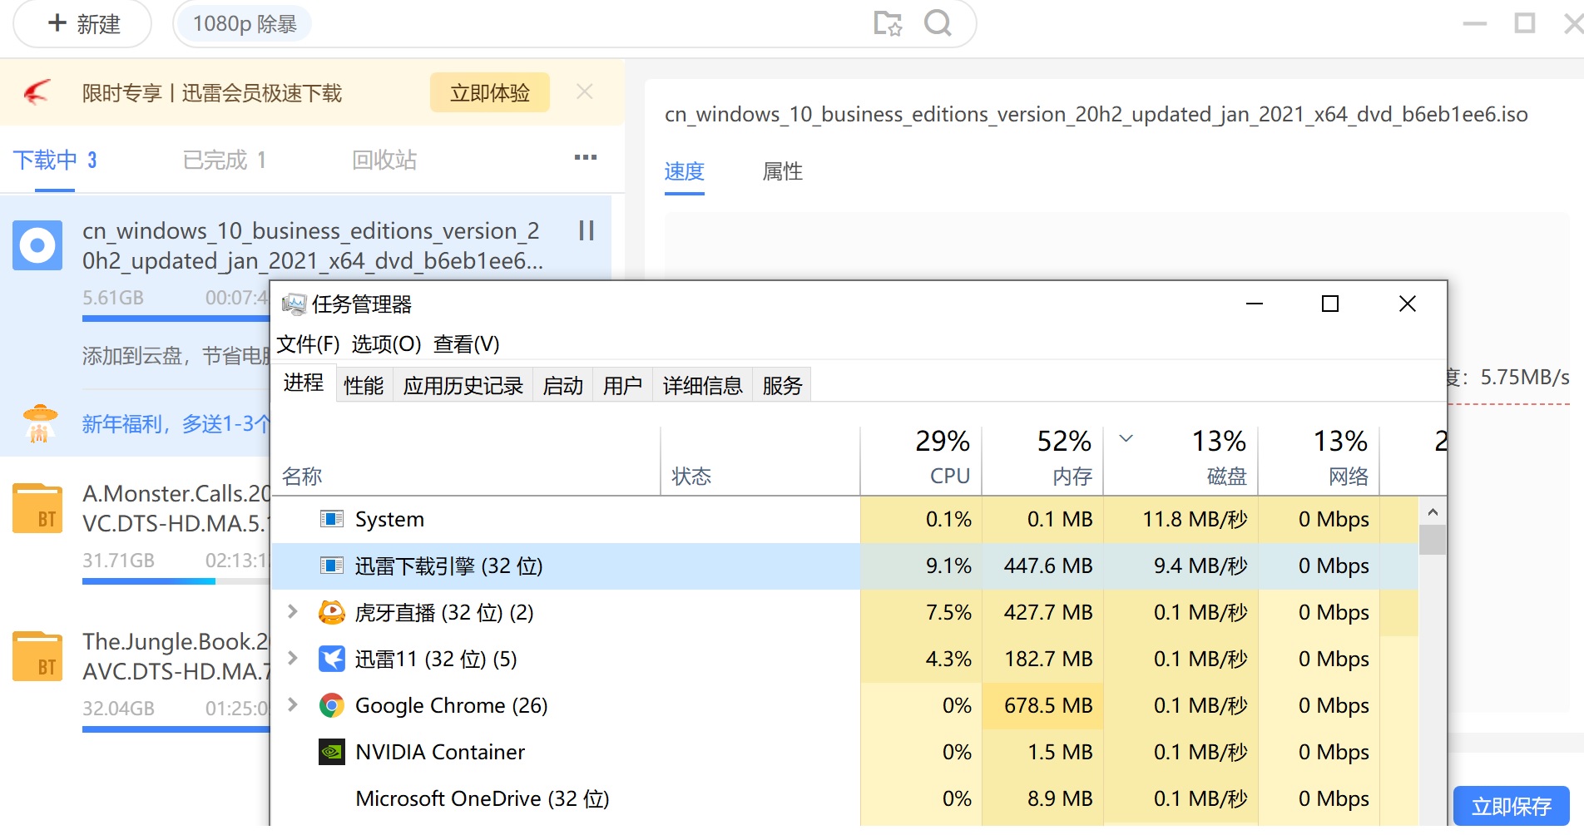Screen dimensions: 1584x835
Task: Click the Task Manager title bar icon
Action: click(293, 304)
